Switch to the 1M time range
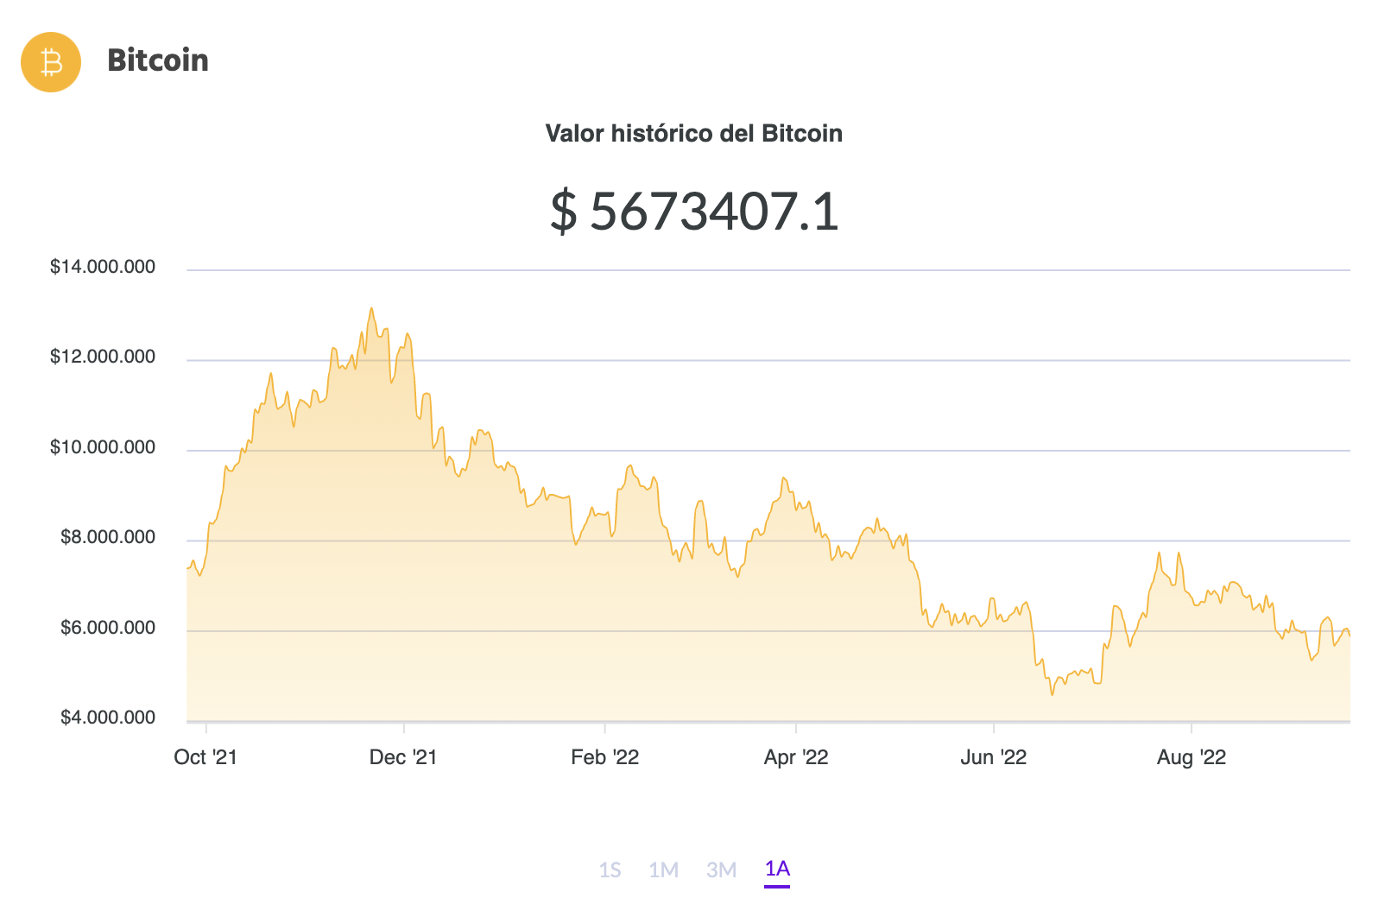This screenshot has width=1397, height=917. (663, 870)
